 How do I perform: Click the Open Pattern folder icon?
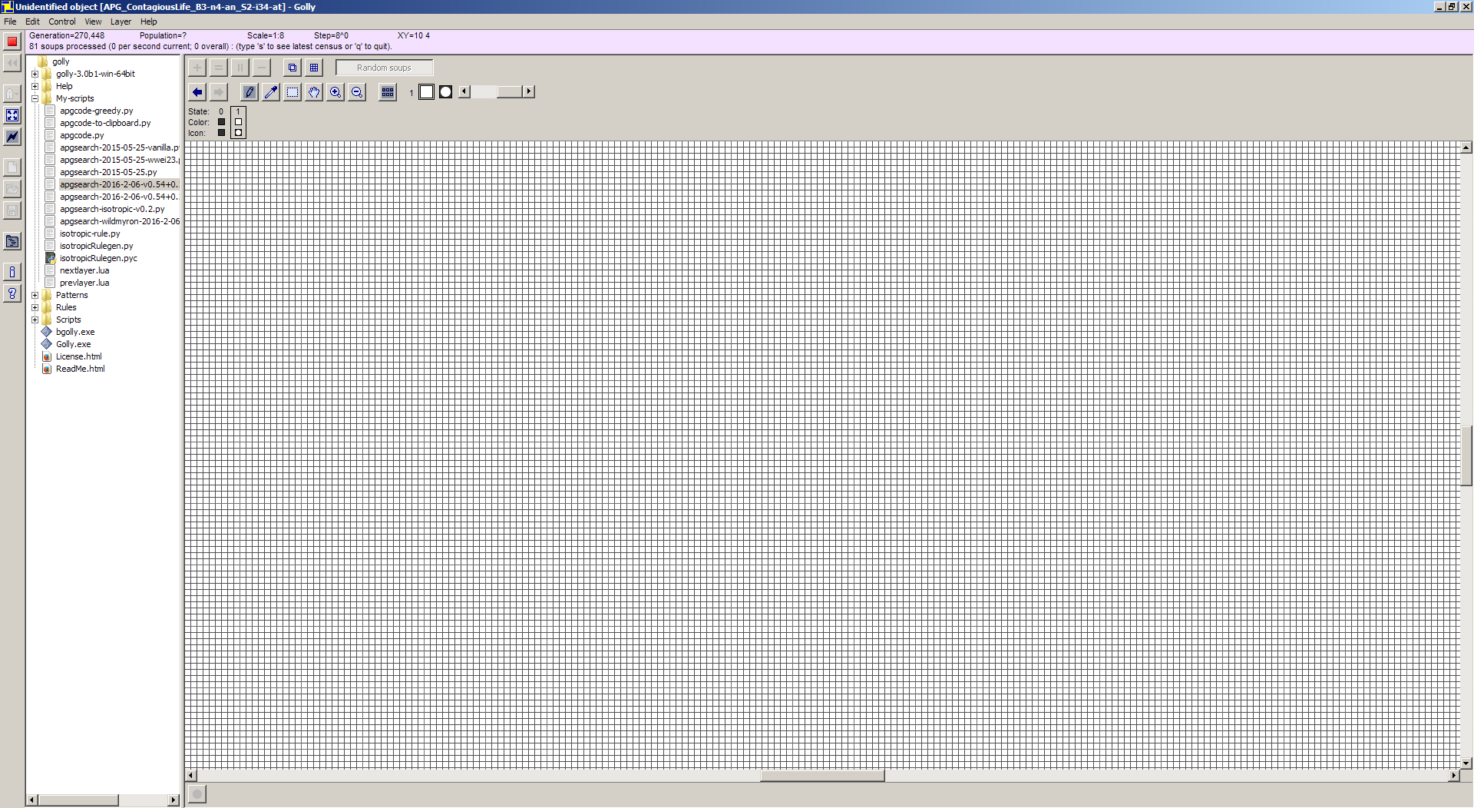pos(12,189)
